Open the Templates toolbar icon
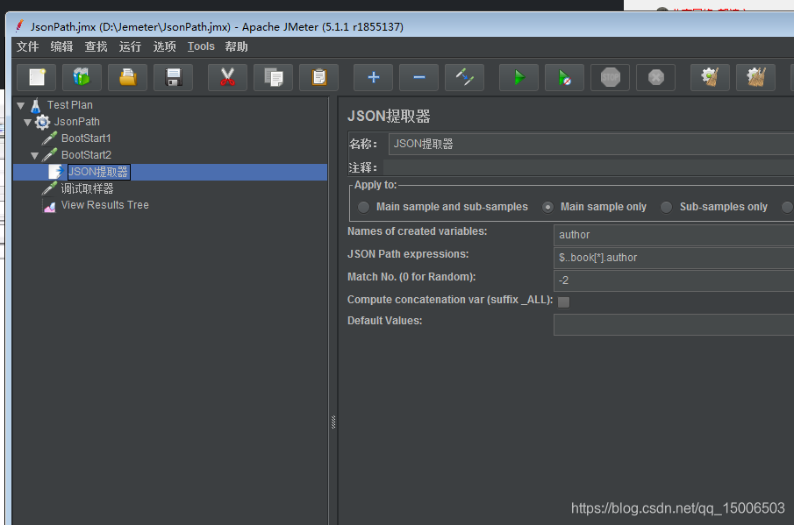 pyautogui.click(x=82, y=77)
